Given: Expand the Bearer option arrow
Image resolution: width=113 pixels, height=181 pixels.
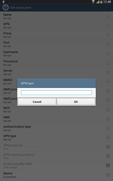Looking at the screenshot, I should [108, 175].
